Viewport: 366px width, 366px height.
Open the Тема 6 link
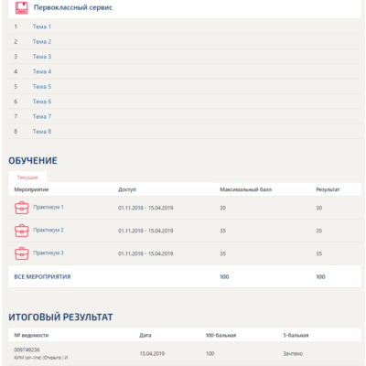[42, 102]
